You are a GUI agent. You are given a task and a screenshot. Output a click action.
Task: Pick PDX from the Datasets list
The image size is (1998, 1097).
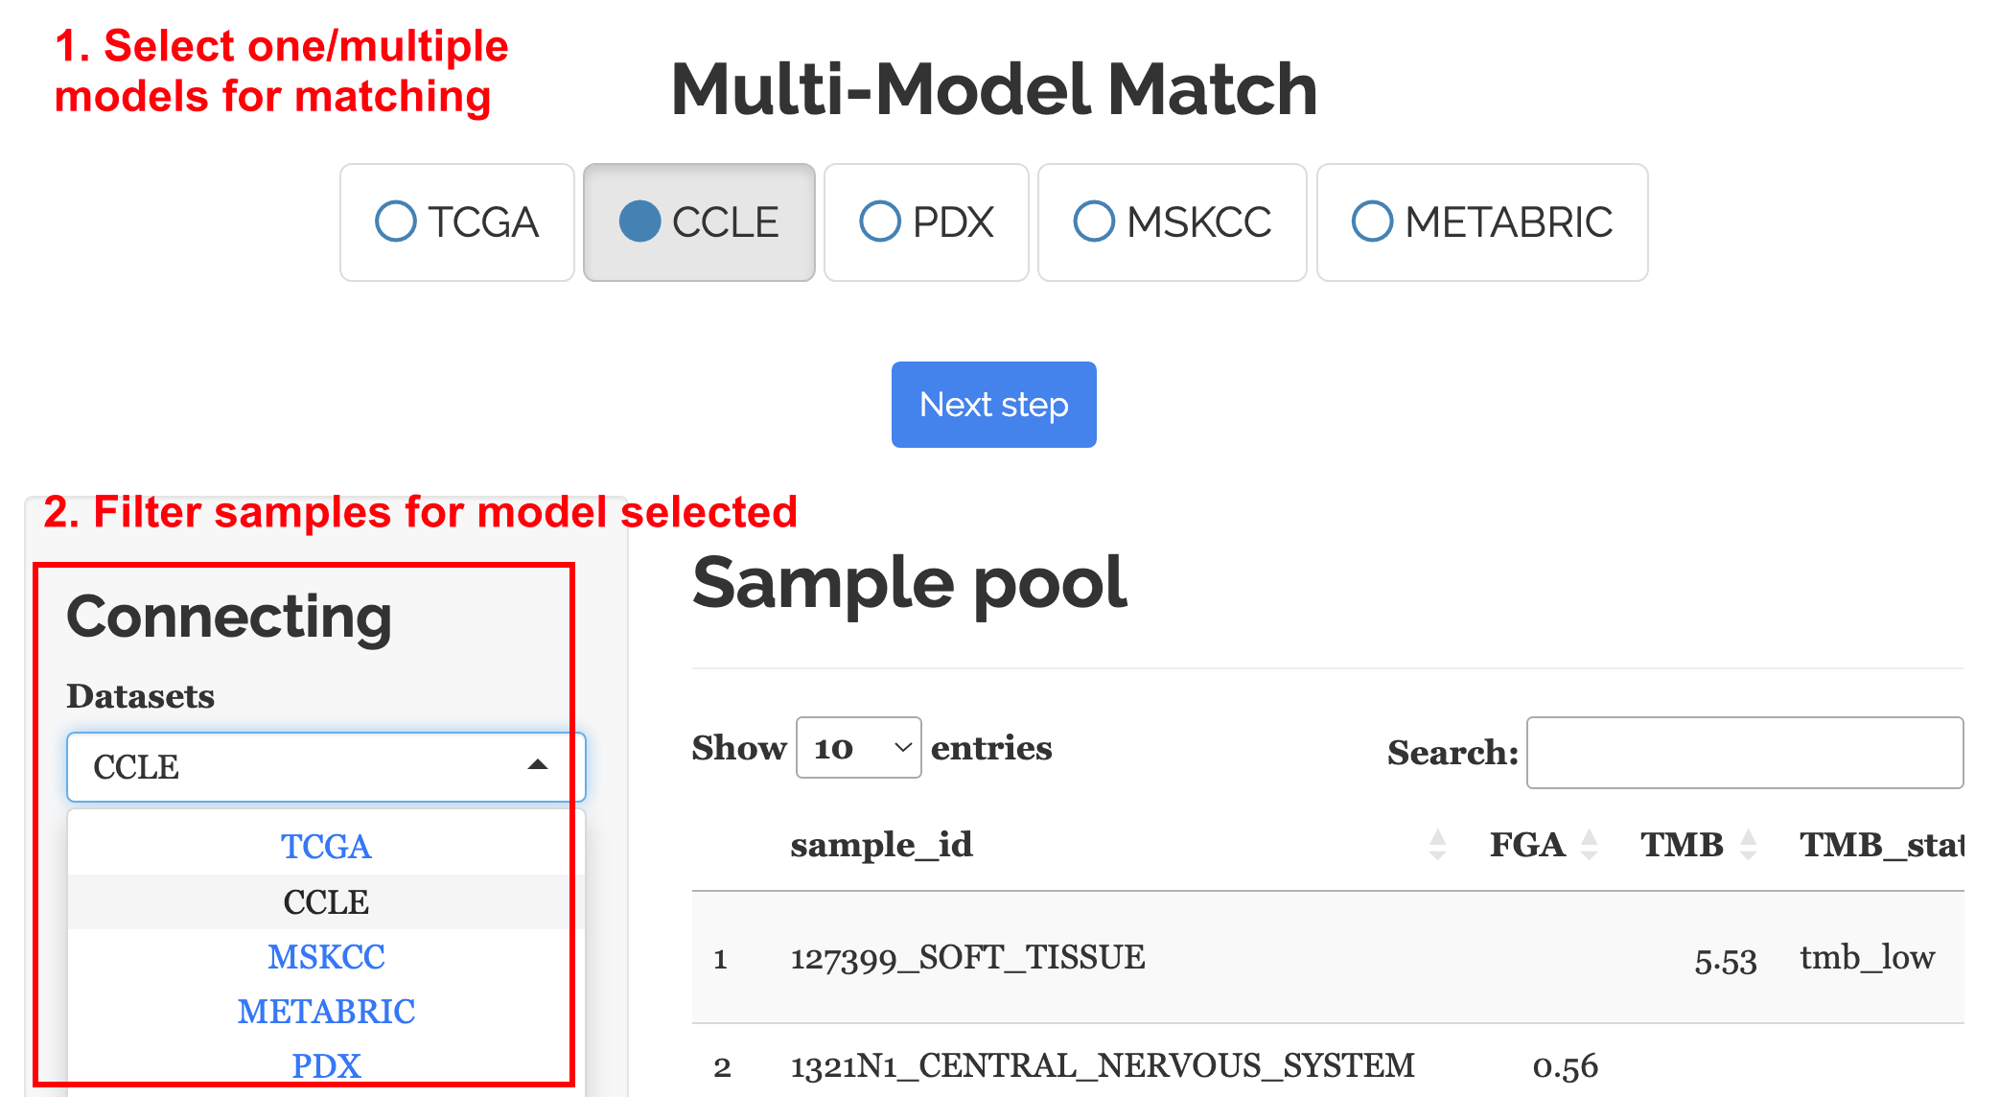pos(326,1065)
